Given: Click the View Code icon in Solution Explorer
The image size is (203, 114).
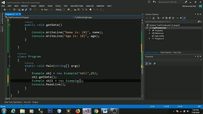Looking at the screenshot, I should [x=177, y=18].
